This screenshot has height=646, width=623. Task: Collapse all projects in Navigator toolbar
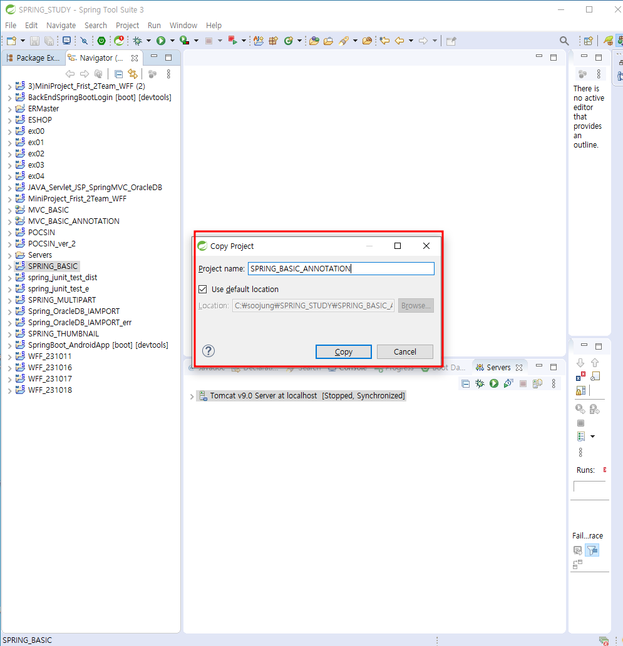tap(118, 74)
